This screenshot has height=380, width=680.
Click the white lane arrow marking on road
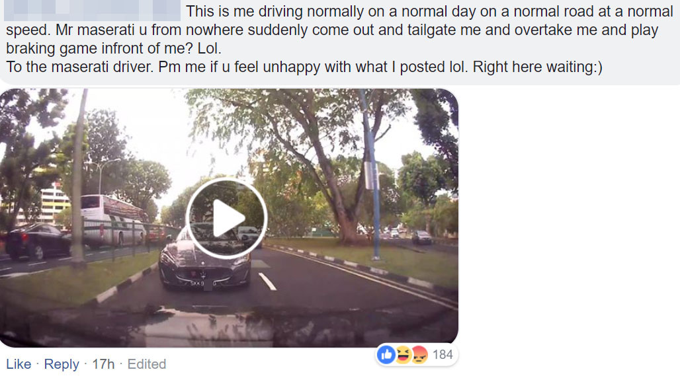[267, 282]
